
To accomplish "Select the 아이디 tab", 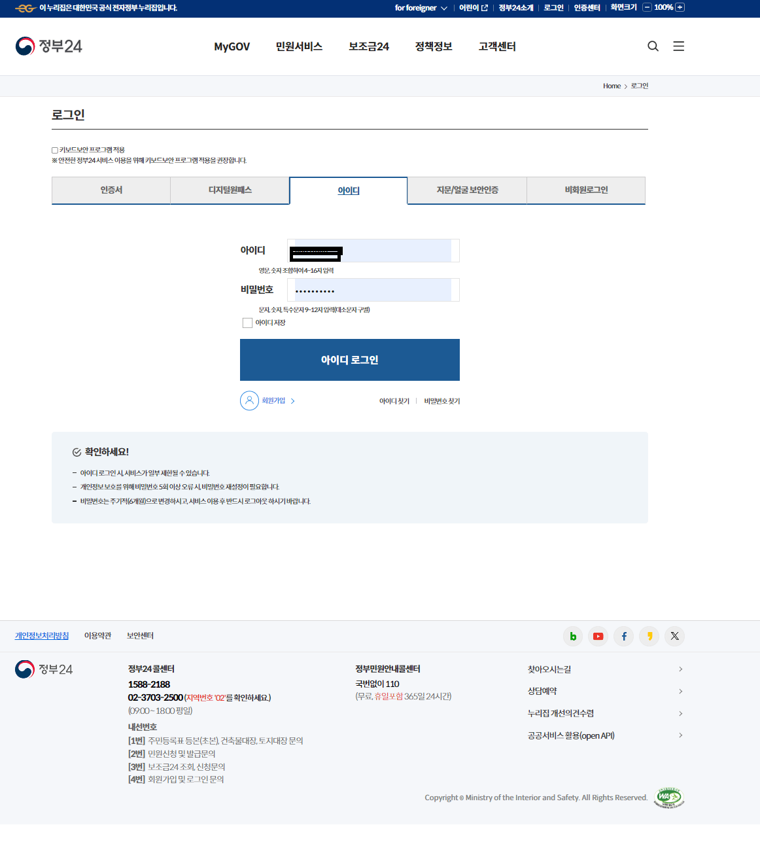I will pos(349,190).
